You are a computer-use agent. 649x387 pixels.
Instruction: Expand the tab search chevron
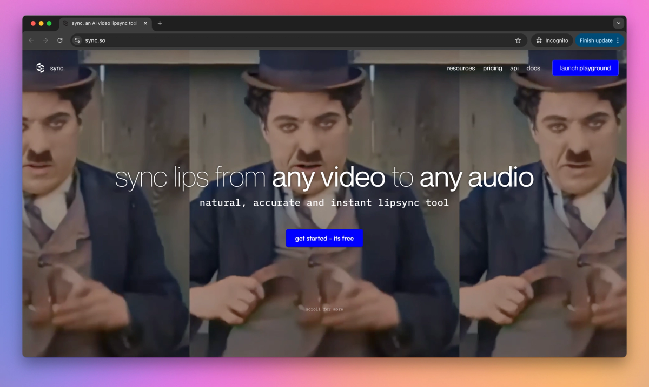coord(619,23)
